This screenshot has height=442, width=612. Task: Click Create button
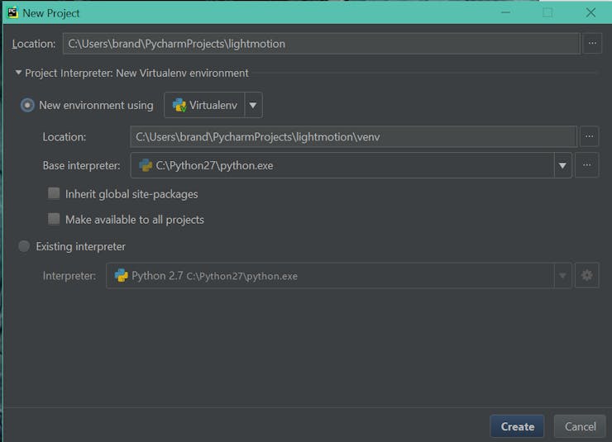(517, 426)
